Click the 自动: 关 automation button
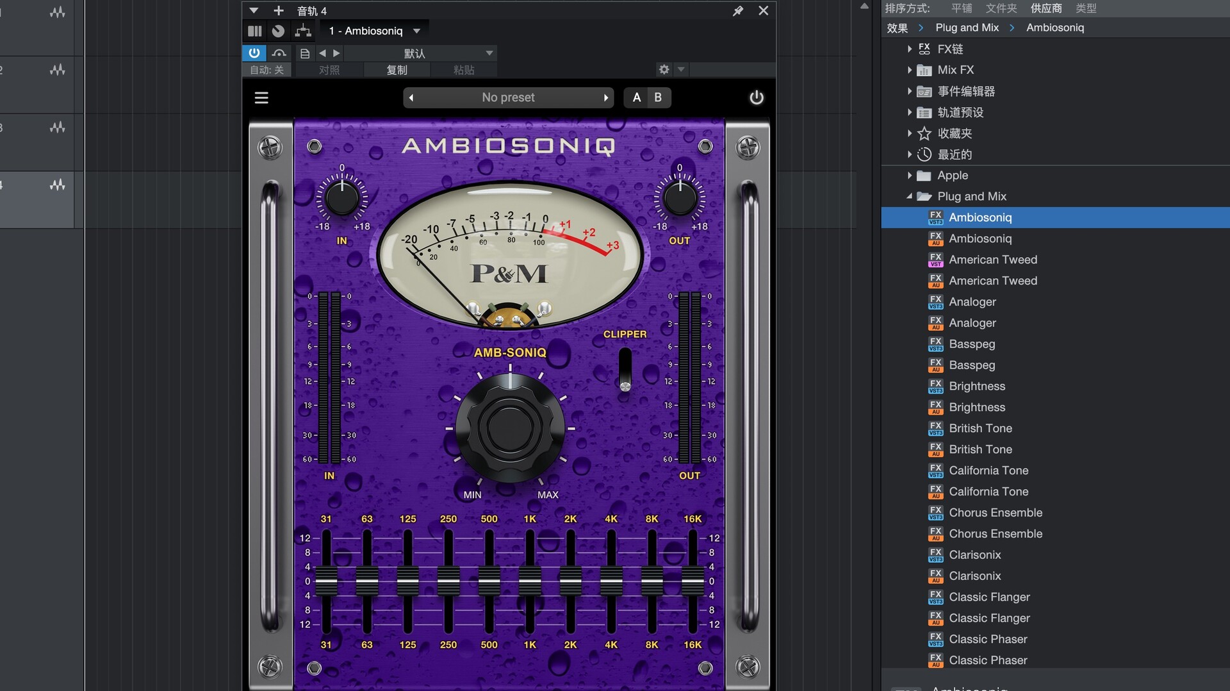 click(x=266, y=70)
